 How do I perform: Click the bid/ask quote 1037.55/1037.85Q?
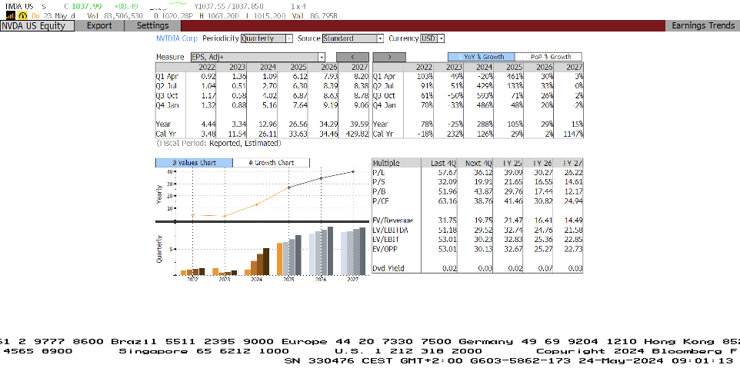pos(230,6)
